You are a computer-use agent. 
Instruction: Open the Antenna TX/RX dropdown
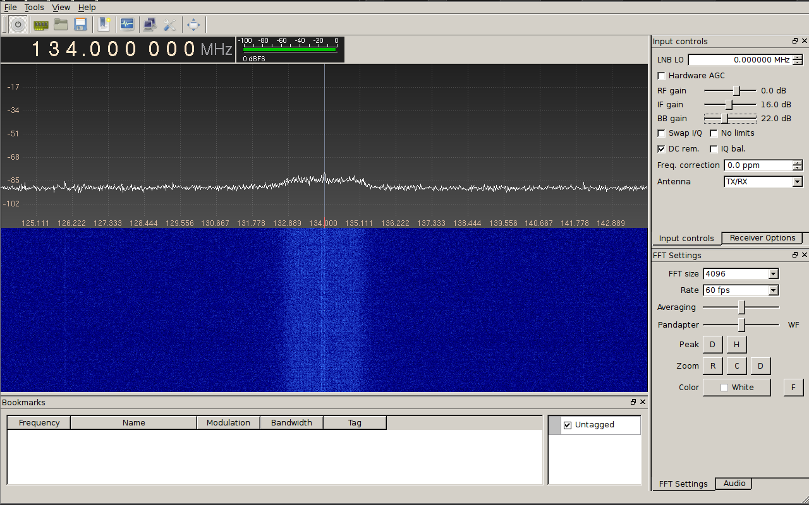coord(763,182)
